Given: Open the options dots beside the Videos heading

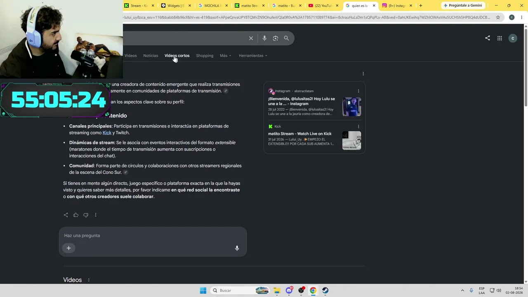Looking at the screenshot, I should (x=89, y=280).
